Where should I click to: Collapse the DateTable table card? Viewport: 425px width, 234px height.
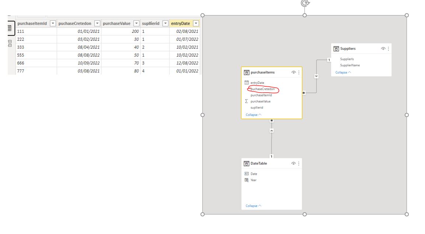(254, 206)
